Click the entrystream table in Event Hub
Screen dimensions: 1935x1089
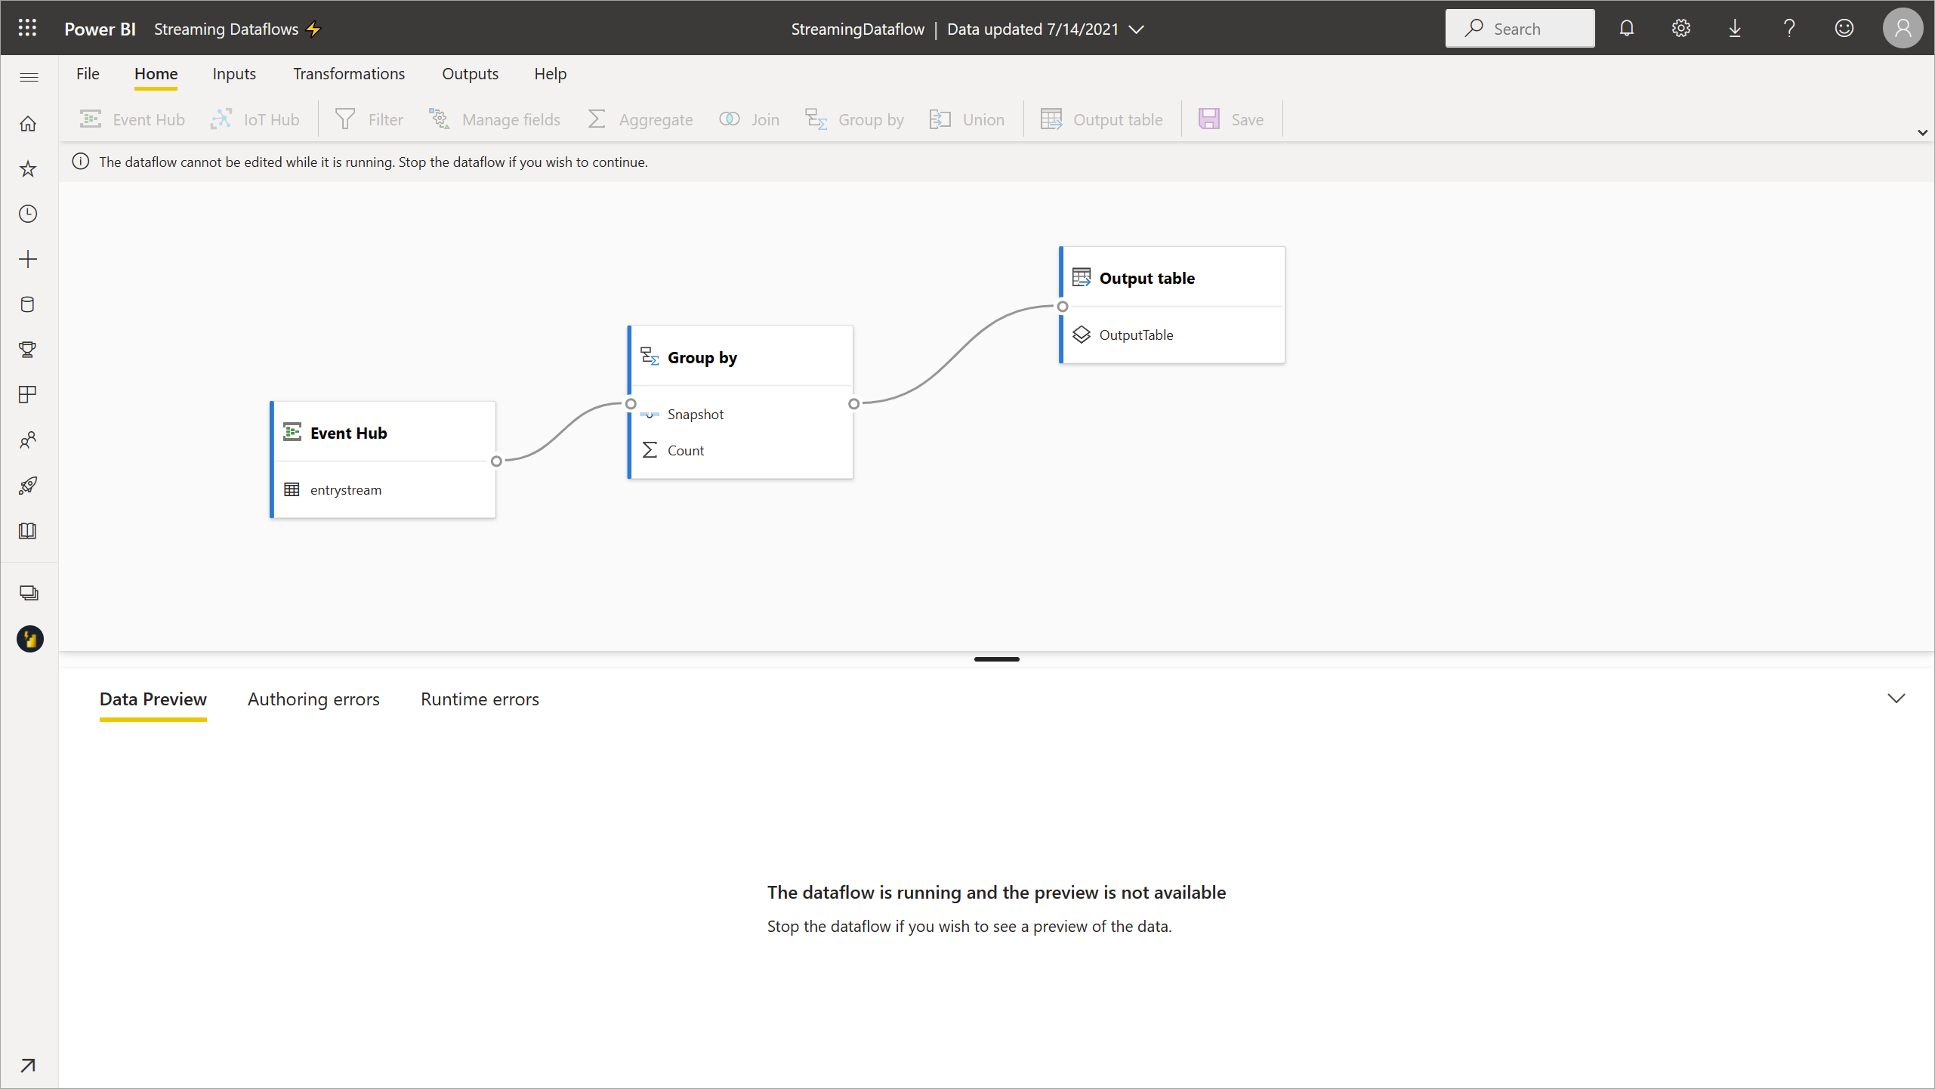[346, 489]
